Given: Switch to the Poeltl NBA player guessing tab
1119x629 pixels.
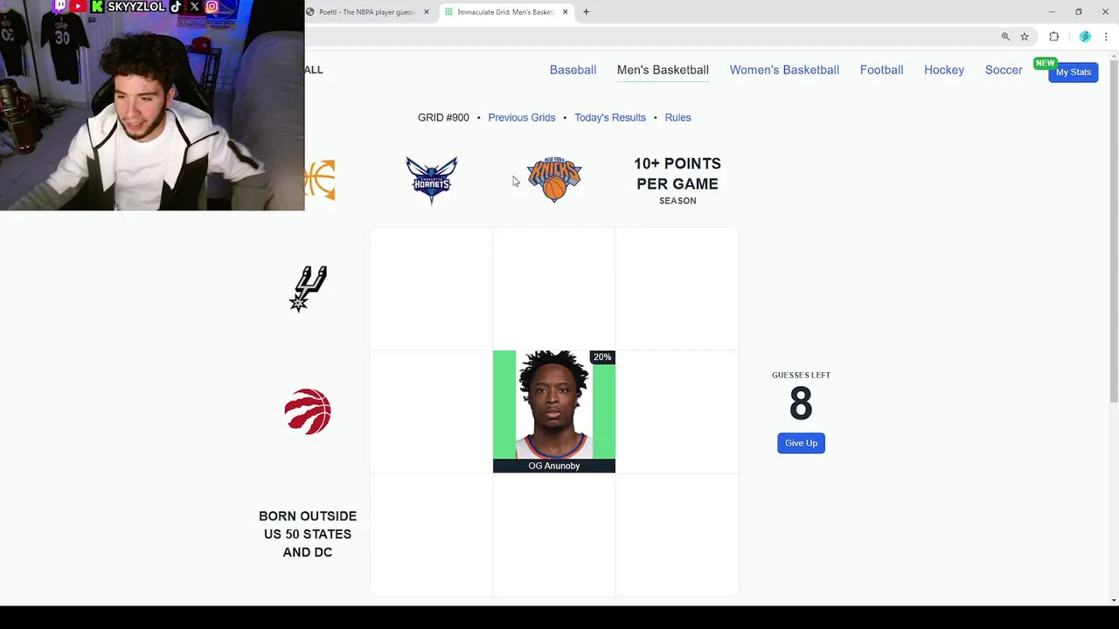Looking at the screenshot, I should tap(367, 12).
